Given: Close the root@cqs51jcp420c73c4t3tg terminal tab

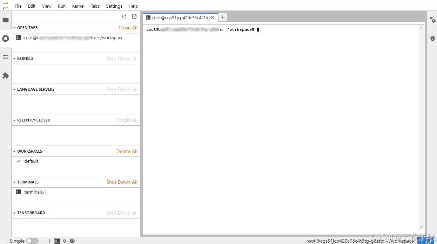Looking at the screenshot, I should coord(213,18).
